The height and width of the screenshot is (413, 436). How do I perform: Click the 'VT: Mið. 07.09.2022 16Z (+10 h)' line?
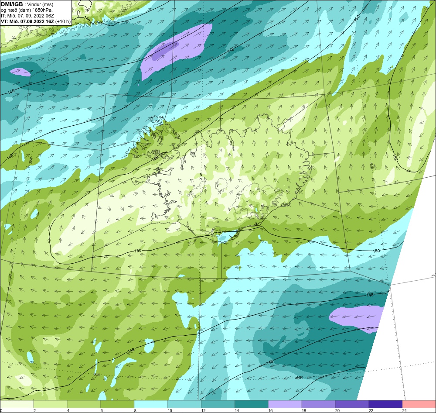tap(36, 21)
